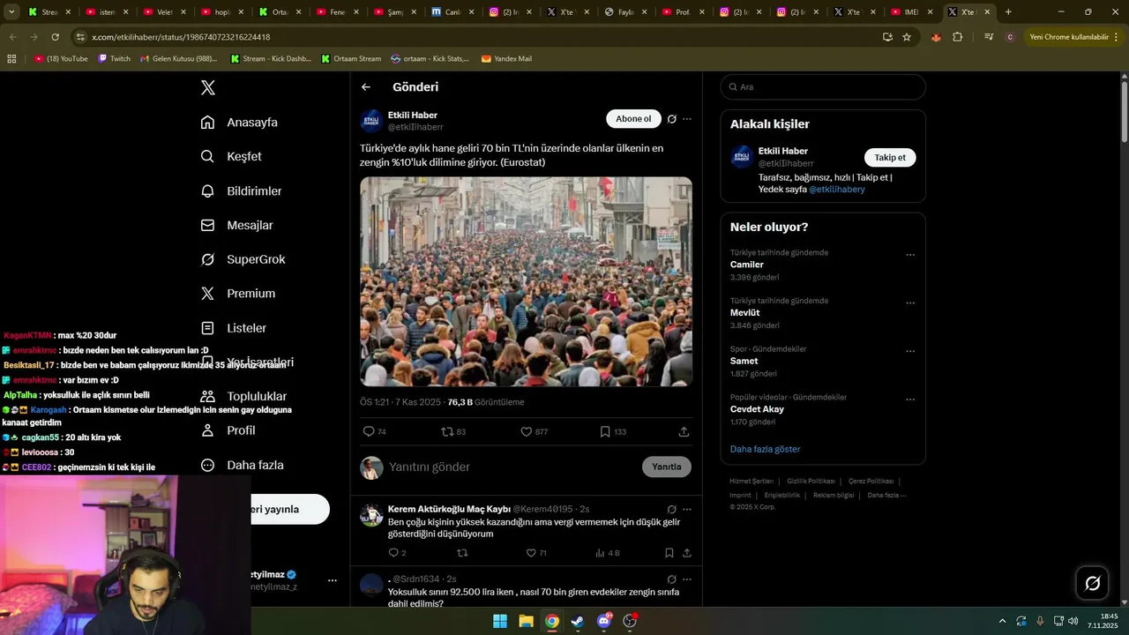Image resolution: width=1129 pixels, height=635 pixels.
Task: Open Windows Start menu
Action: (x=500, y=621)
